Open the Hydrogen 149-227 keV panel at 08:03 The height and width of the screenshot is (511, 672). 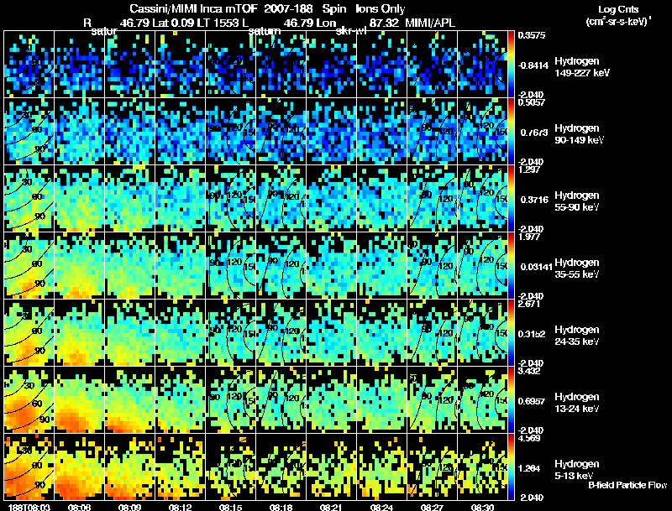click(x=29, y=64)
